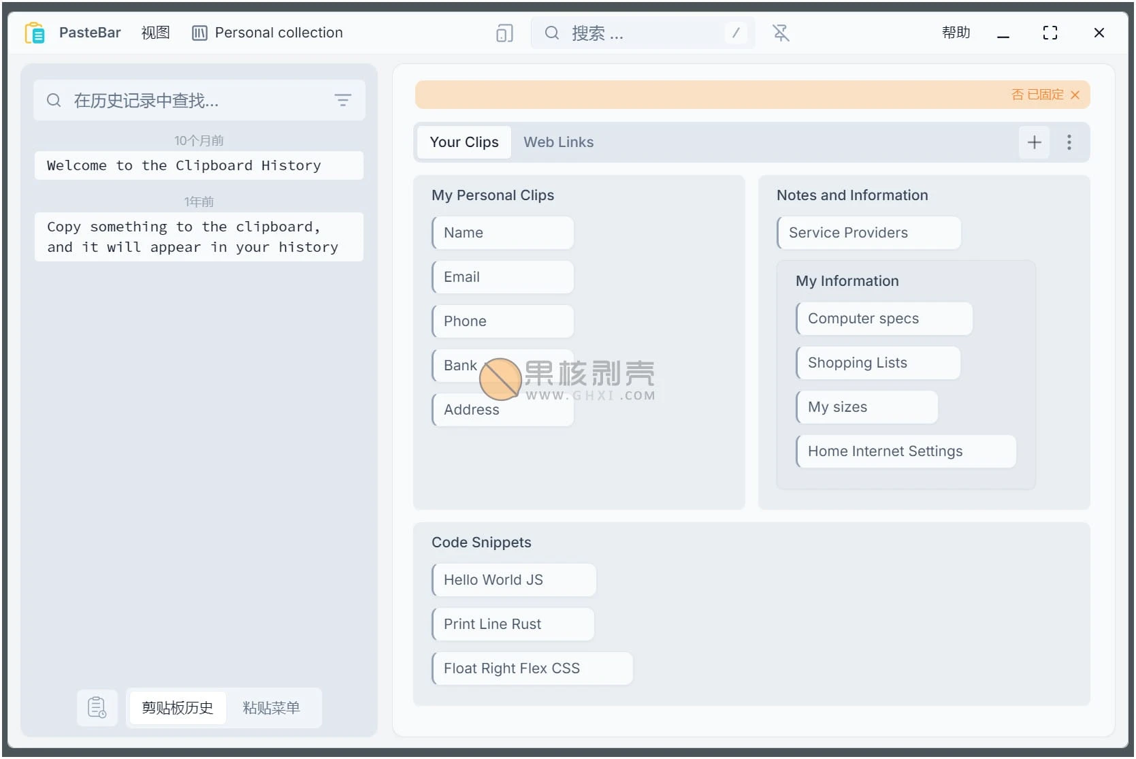This screenshot has width=1136, height=759.
Task: Open the Personal collection selector
Action: (267, 33)
